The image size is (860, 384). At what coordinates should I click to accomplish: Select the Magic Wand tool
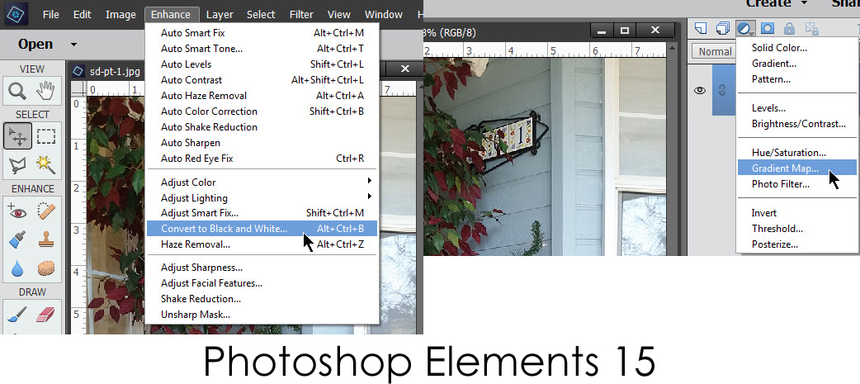coord(45,164)
